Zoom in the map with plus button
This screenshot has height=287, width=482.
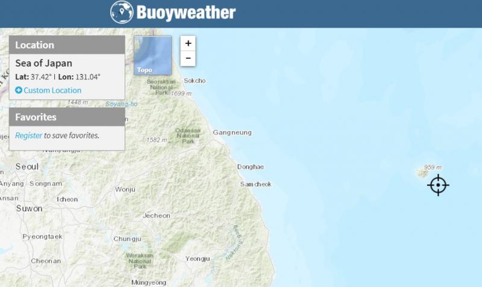(x=189, y=43)
